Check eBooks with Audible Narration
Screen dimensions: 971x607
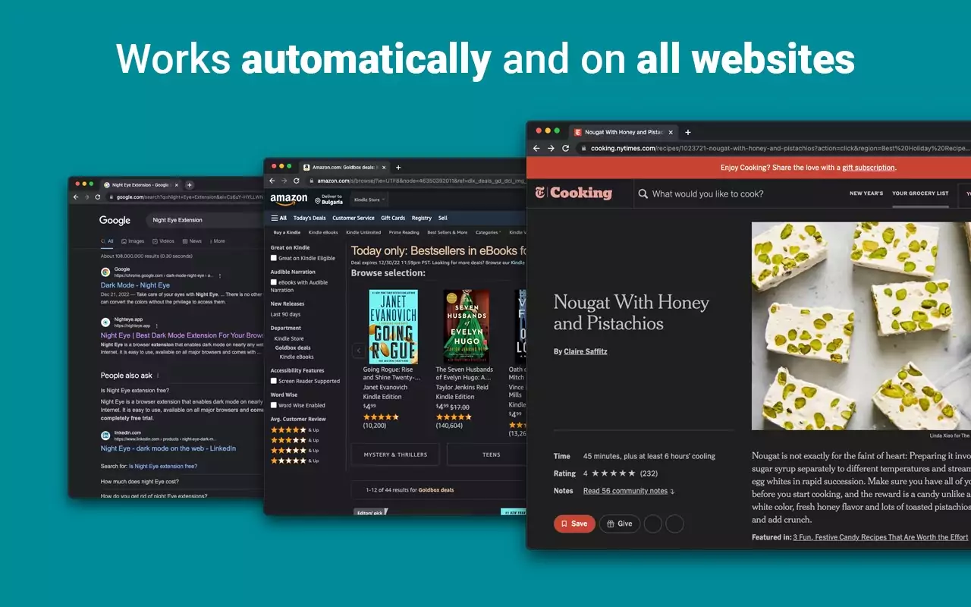click(274, 282)
